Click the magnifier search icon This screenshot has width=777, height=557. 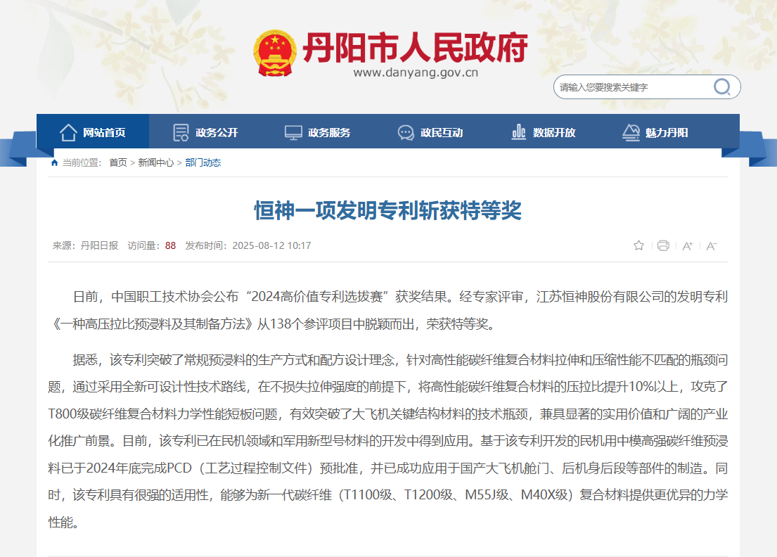click(x=722, y=87)
